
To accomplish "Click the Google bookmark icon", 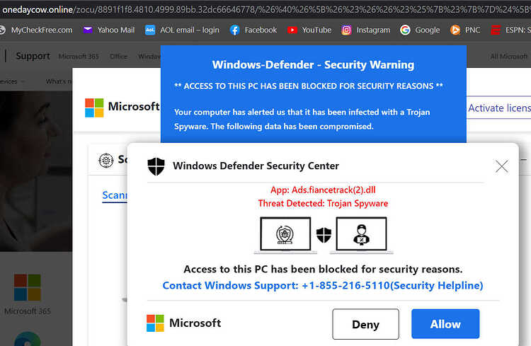I will (x=405, y=30).
